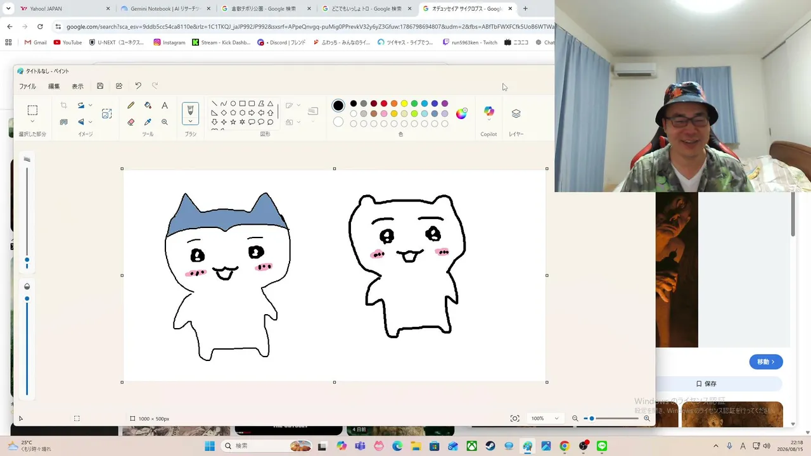Open the YouTube bookmark

[68, 42]
